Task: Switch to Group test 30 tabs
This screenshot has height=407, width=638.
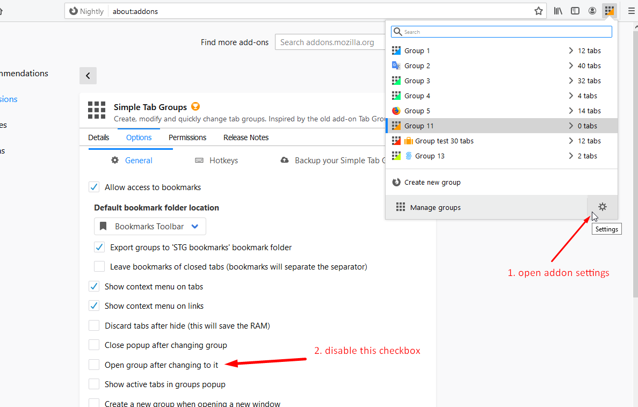Action: 501,141
